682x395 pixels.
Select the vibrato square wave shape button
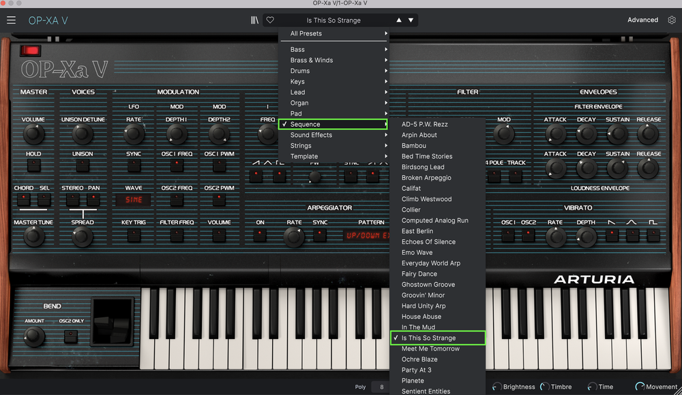pos(653,236)
